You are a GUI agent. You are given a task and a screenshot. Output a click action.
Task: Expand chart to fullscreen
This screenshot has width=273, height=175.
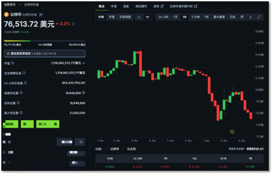click(x=259, y=17)
